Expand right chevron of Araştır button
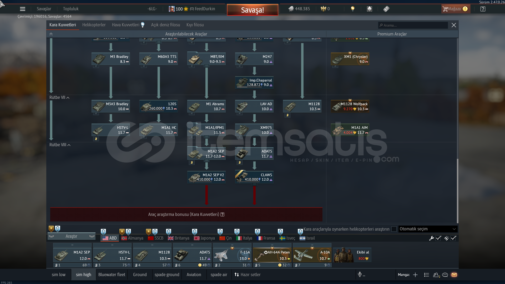The width and height of the screenshot is (505, 284). coord(92,236)
